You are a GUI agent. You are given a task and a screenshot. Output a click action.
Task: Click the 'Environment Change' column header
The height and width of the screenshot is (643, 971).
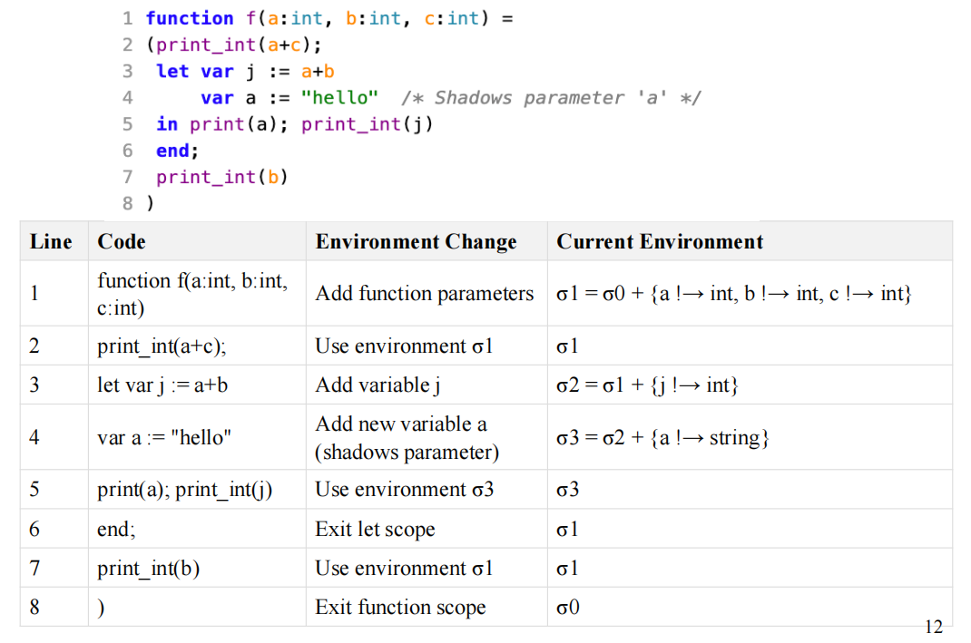pyautogui.click(x=416, y=241)
